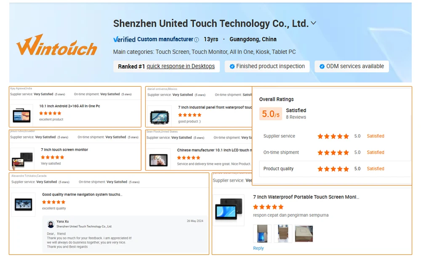Open the quick response in Desktops link
Image resolution: width=421 pixels, height=265 pixels.
coord(181,66)
